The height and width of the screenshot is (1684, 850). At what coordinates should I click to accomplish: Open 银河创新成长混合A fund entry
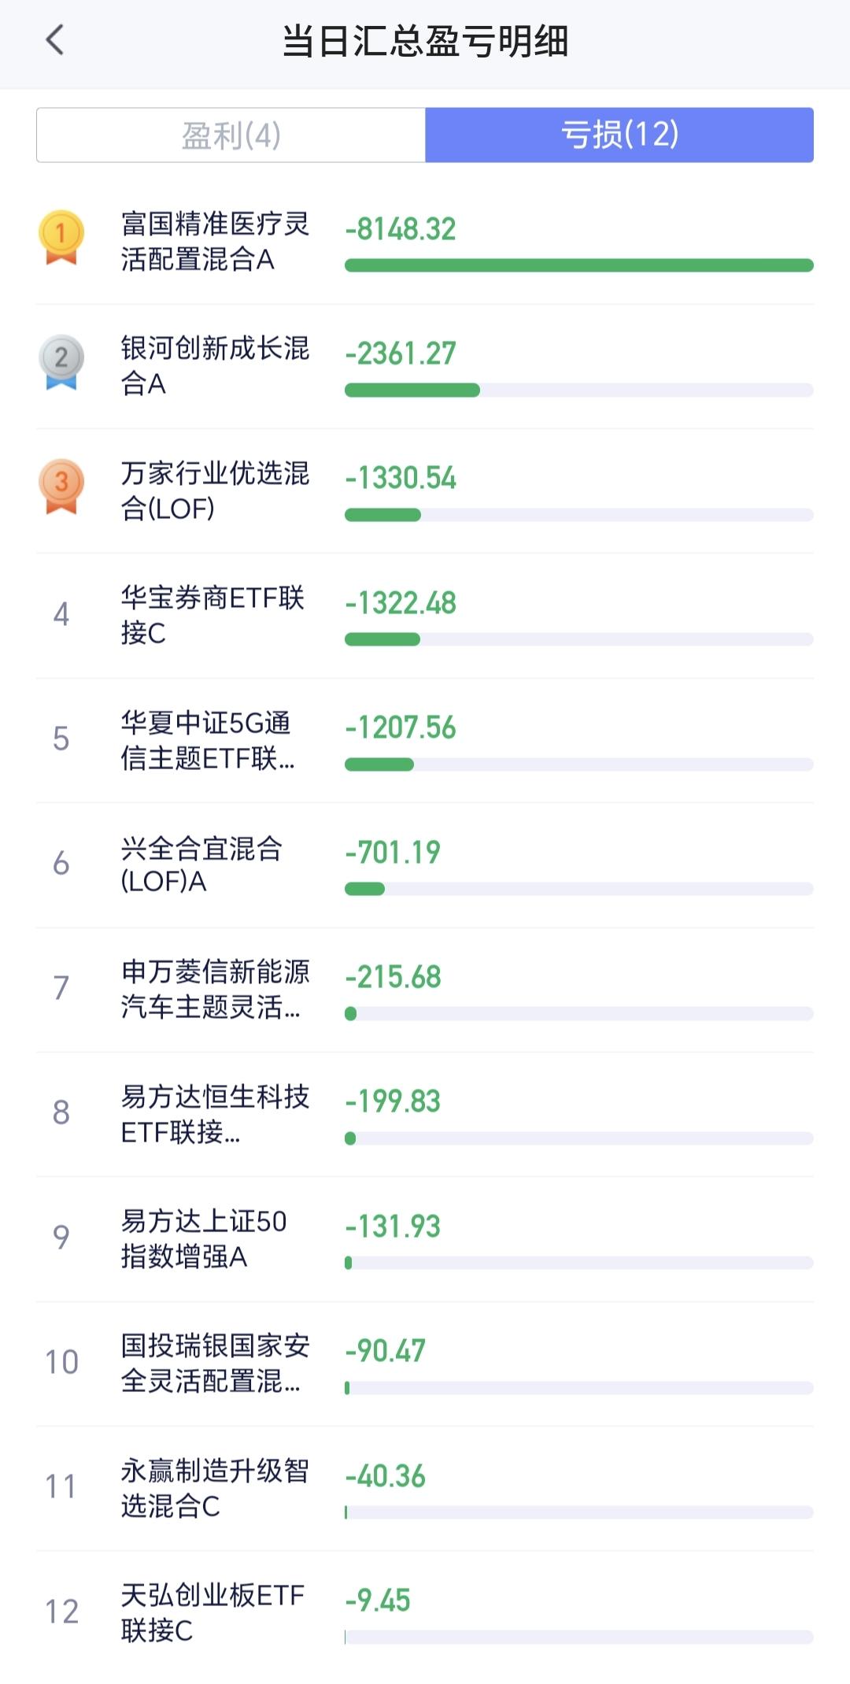(x=425, y=366)
